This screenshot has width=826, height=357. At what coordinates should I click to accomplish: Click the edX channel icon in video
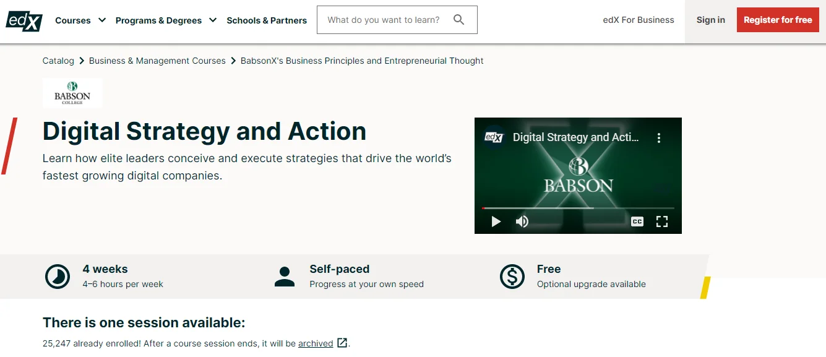point(494,137)
